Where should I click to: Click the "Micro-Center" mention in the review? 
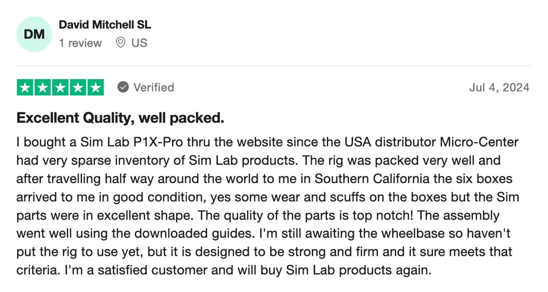[479, 142]
